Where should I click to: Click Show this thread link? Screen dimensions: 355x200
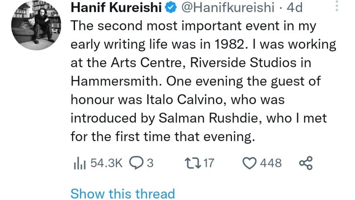123,193
